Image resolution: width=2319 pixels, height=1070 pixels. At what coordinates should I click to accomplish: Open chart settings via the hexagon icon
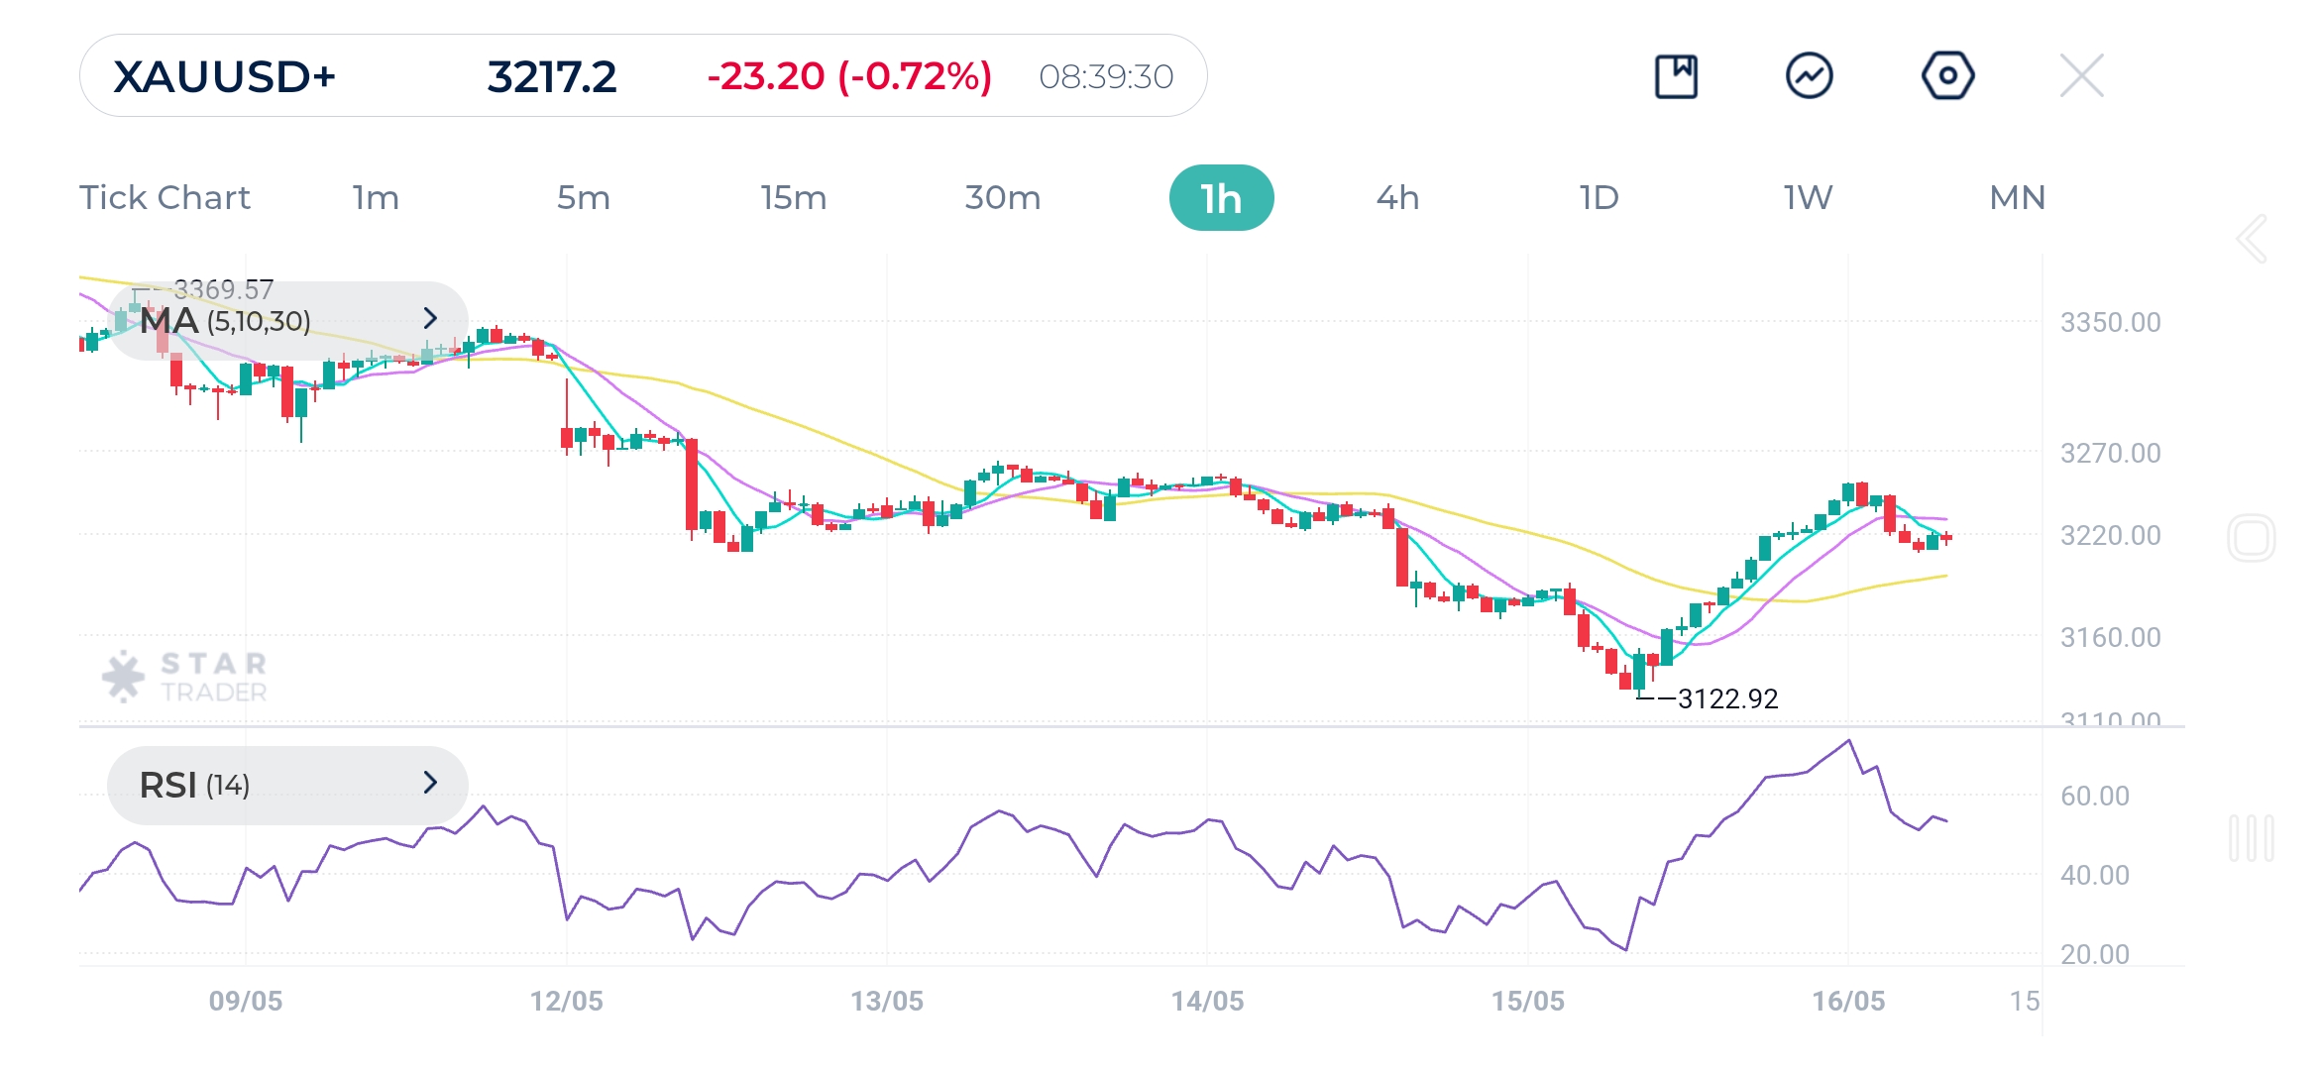click(x=1946, y=74)
